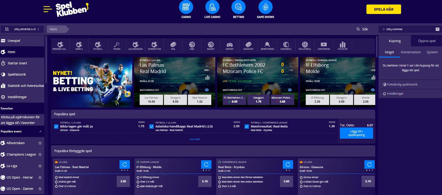Screen dimensions: 442x195
Task: Click the search magnifier icon
Action: (358, 29)
